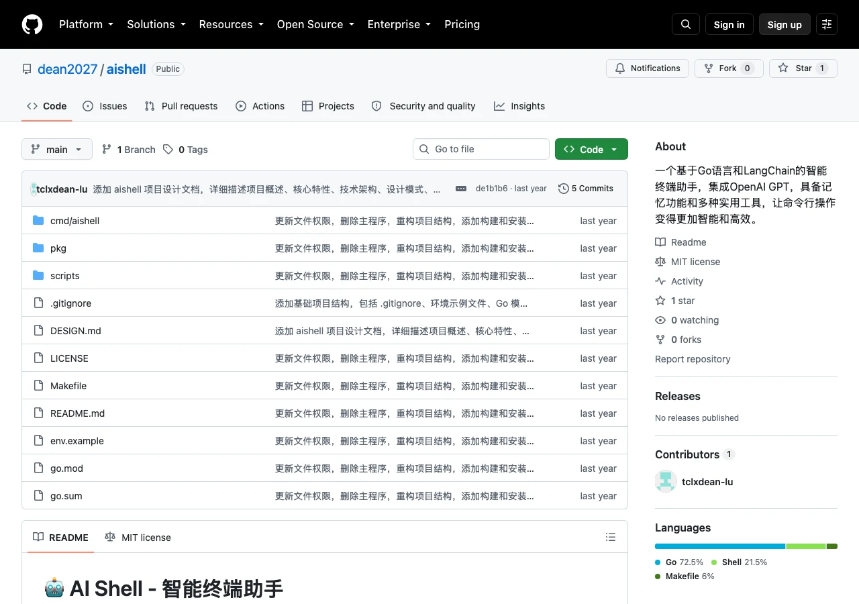Viewport: 859px width, 604px height.
Task: Expand the Resources menu
Action: click(231, 24)
